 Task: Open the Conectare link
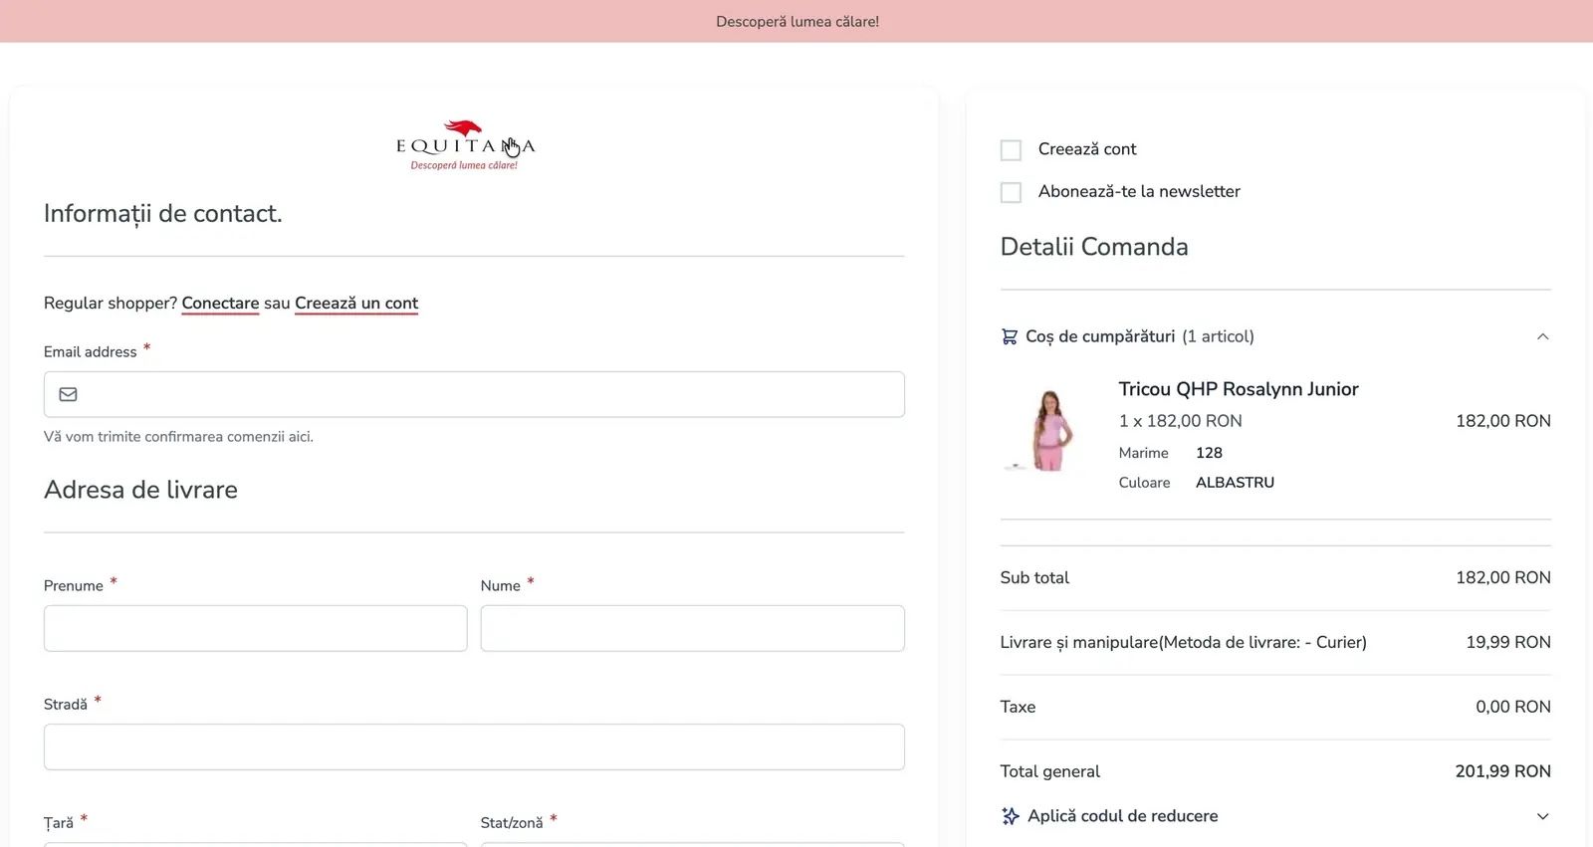pos(220,304)
